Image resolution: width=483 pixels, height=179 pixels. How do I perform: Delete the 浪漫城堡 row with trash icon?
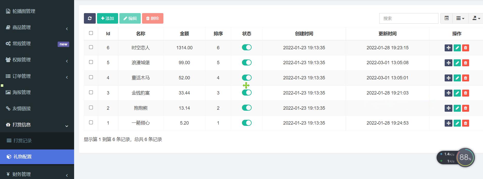click(466, 63)
